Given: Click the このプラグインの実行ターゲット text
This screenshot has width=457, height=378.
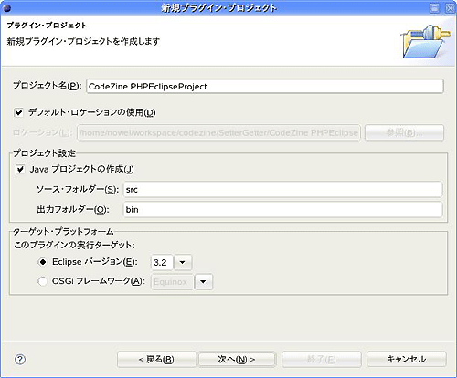Looking at the screenshot, I should coord(74,245).
